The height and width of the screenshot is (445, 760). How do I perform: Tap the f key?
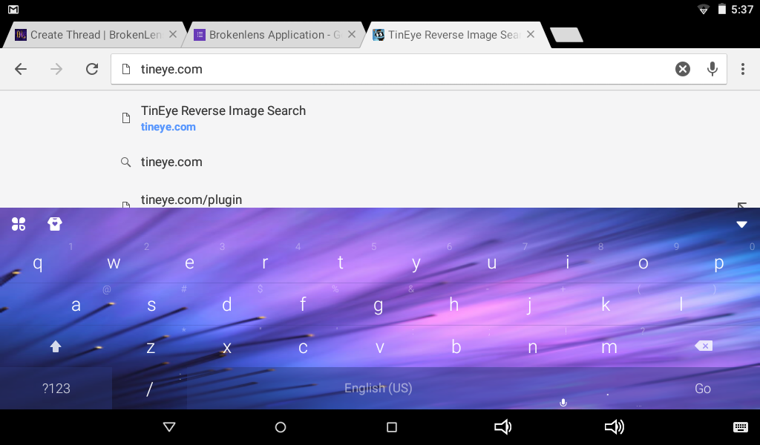click(x=303, y=305)
